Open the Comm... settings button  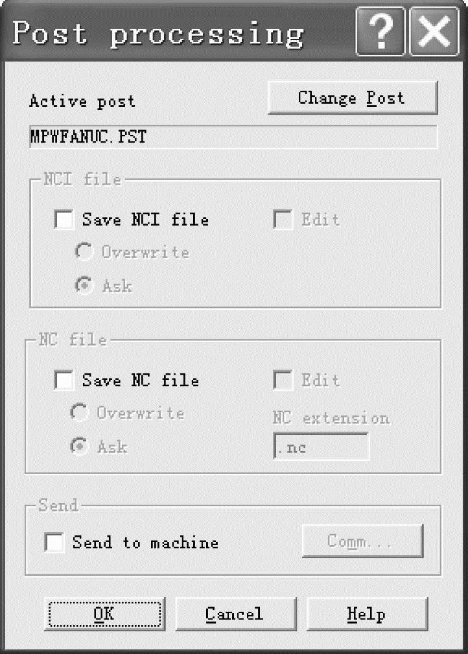(x=362, y=541)
